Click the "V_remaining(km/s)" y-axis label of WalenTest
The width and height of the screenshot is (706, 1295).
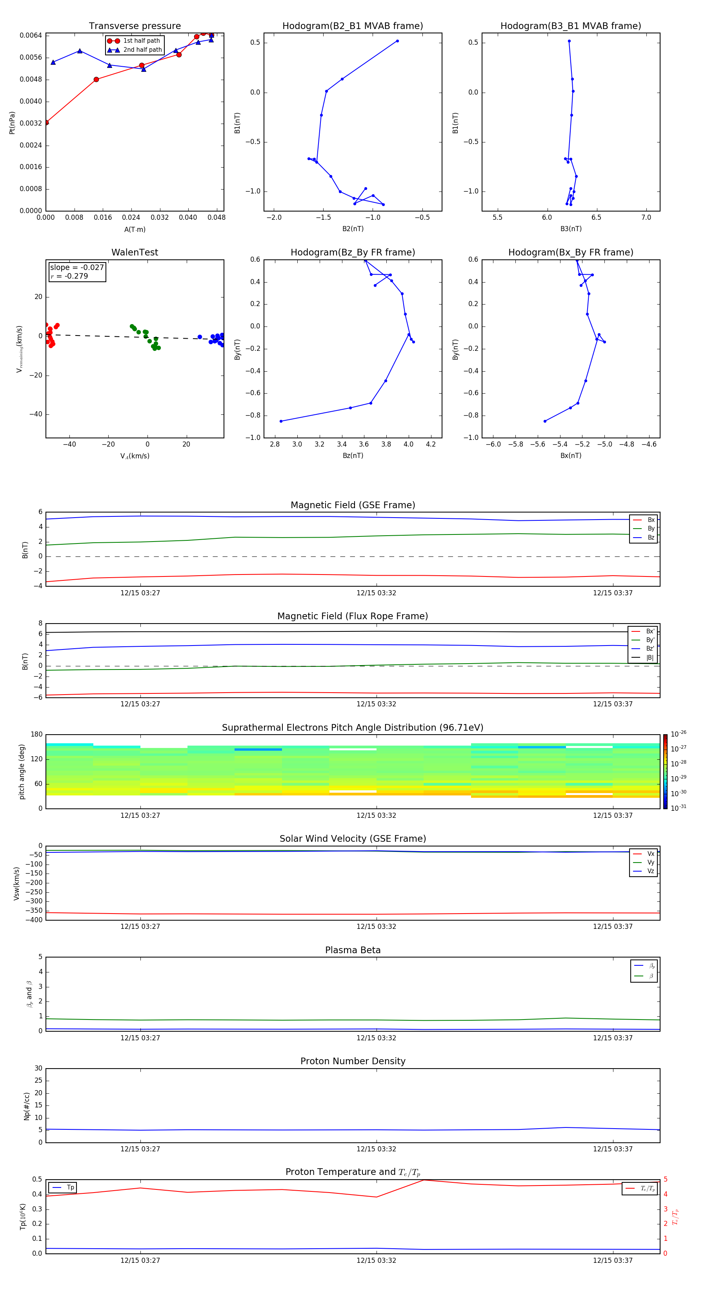click(x=19, y=349)
